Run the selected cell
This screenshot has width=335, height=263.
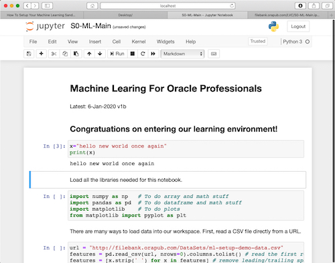pyautogui.click(x=117, y=54)
